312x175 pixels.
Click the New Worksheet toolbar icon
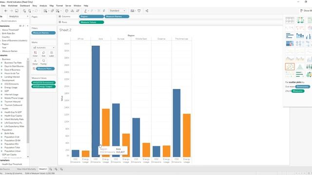45,11
